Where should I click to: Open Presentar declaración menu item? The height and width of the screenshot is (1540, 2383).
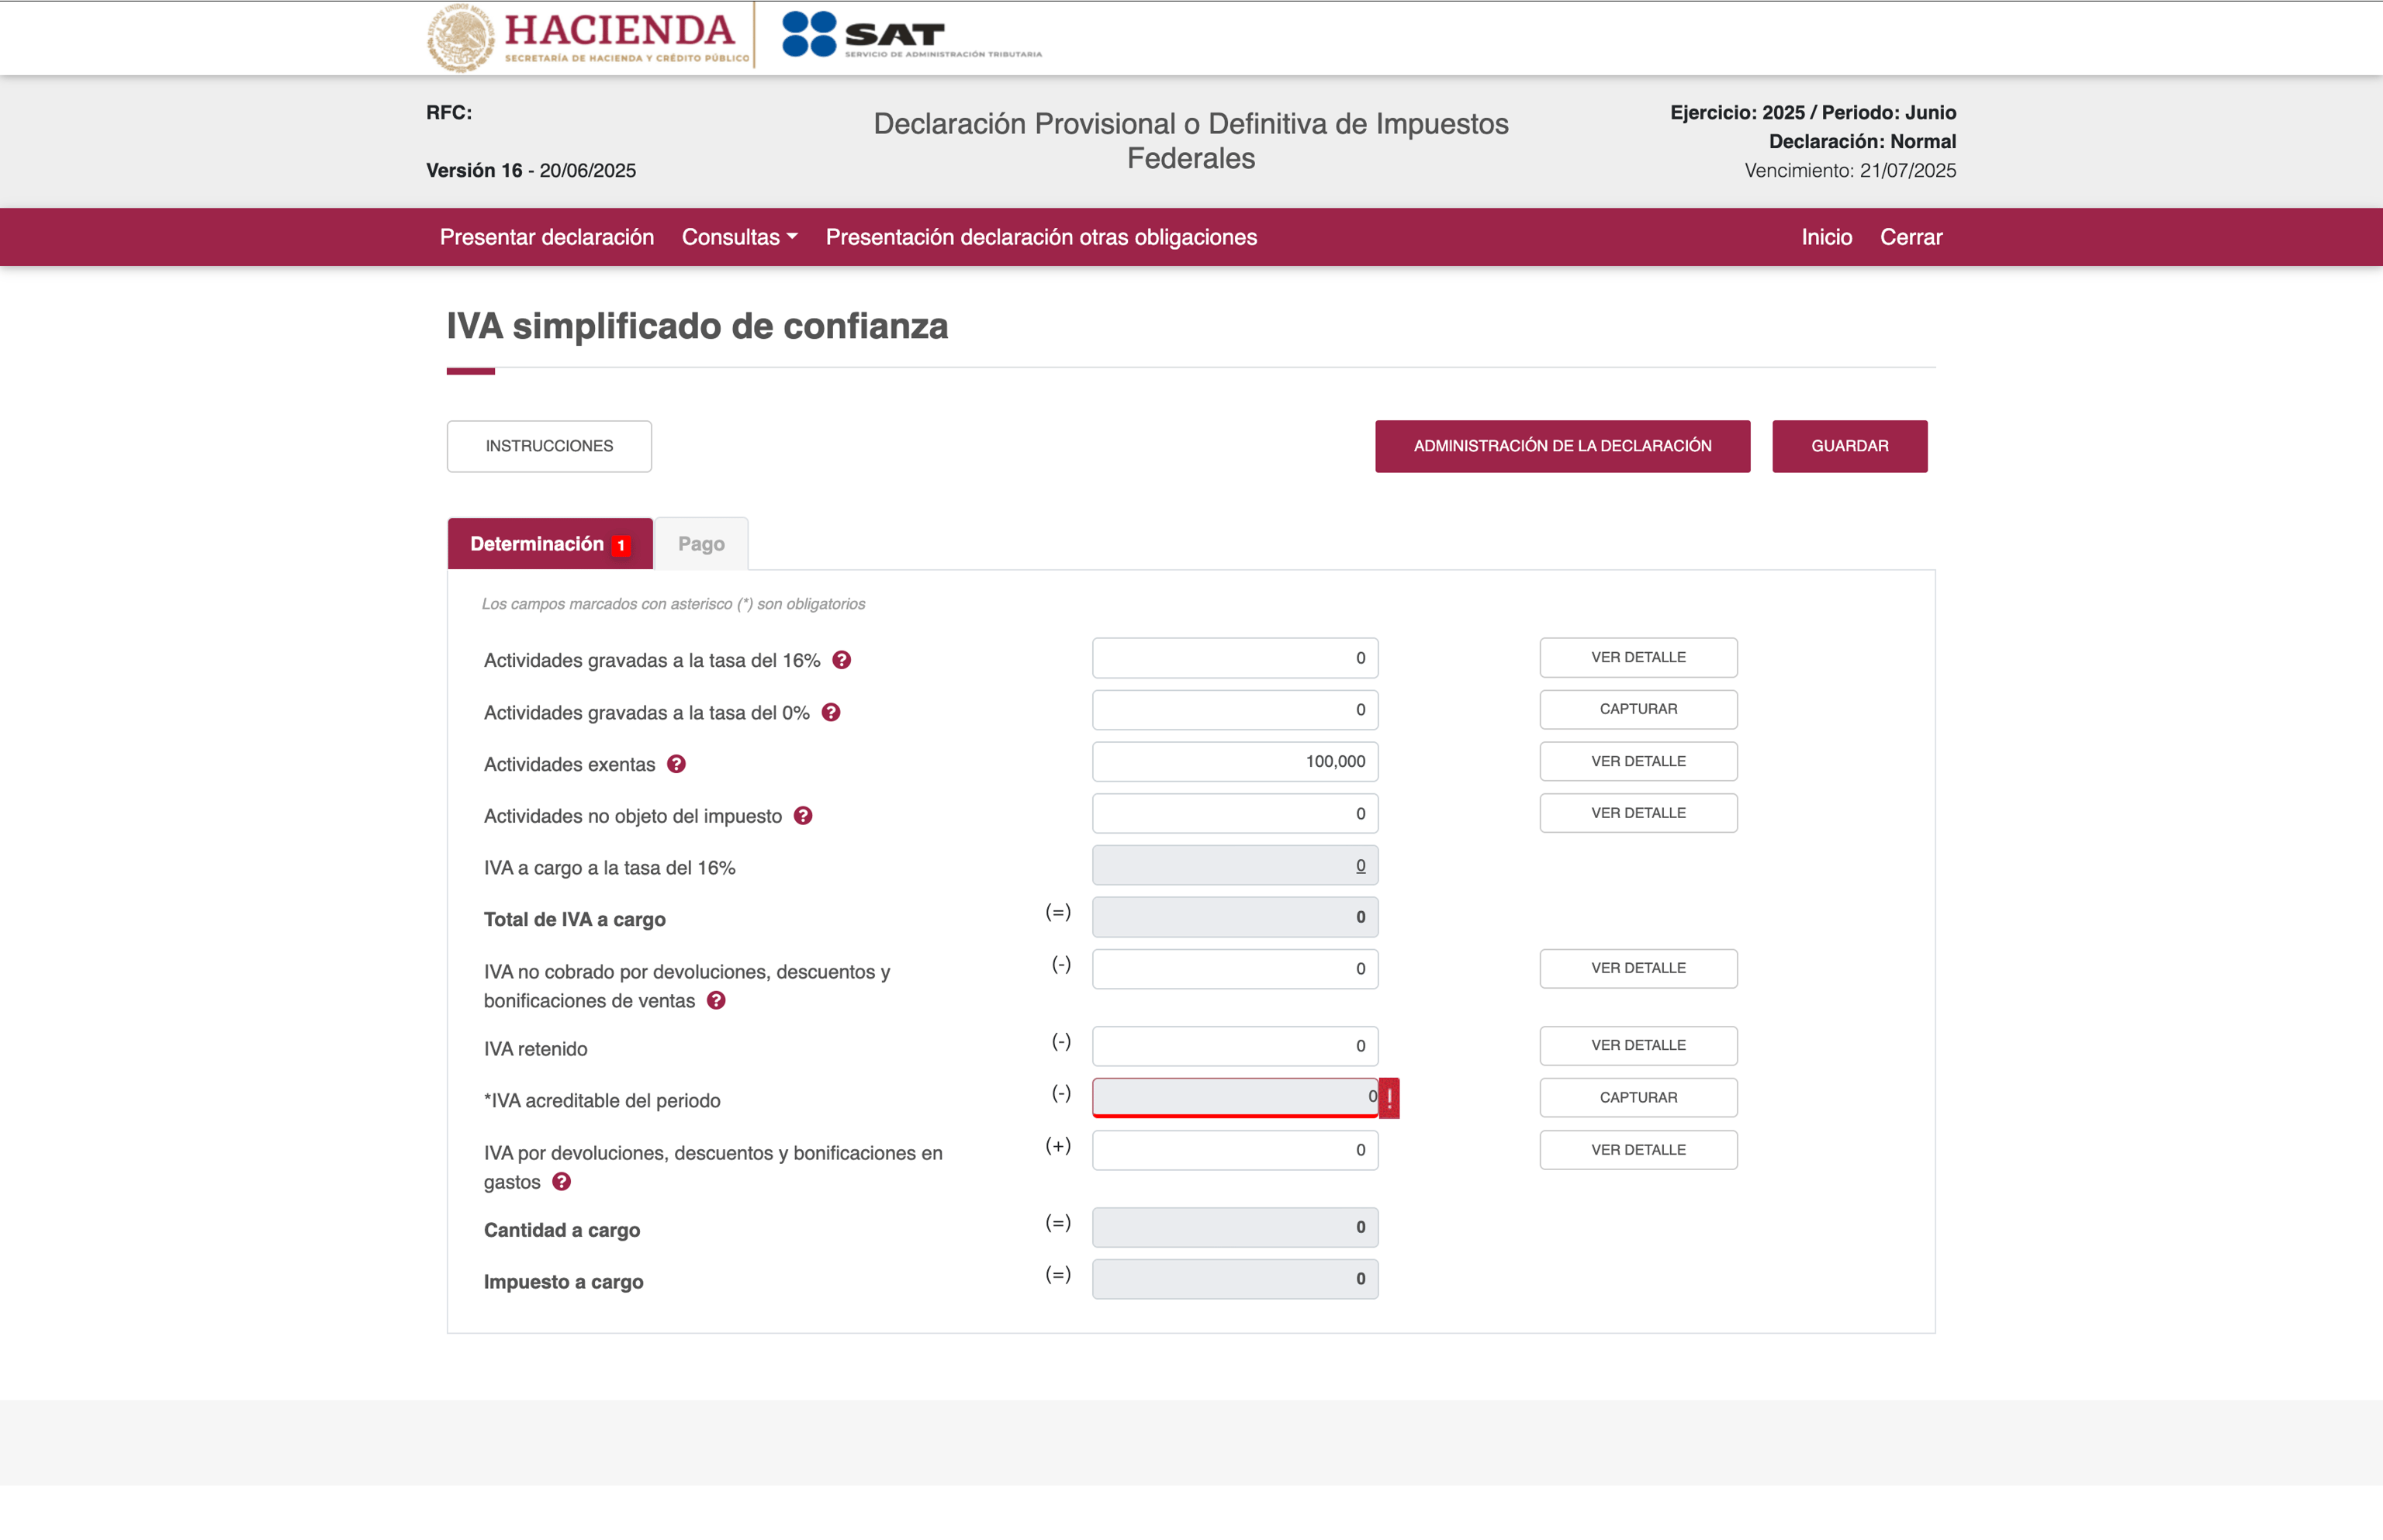point(546,237)
